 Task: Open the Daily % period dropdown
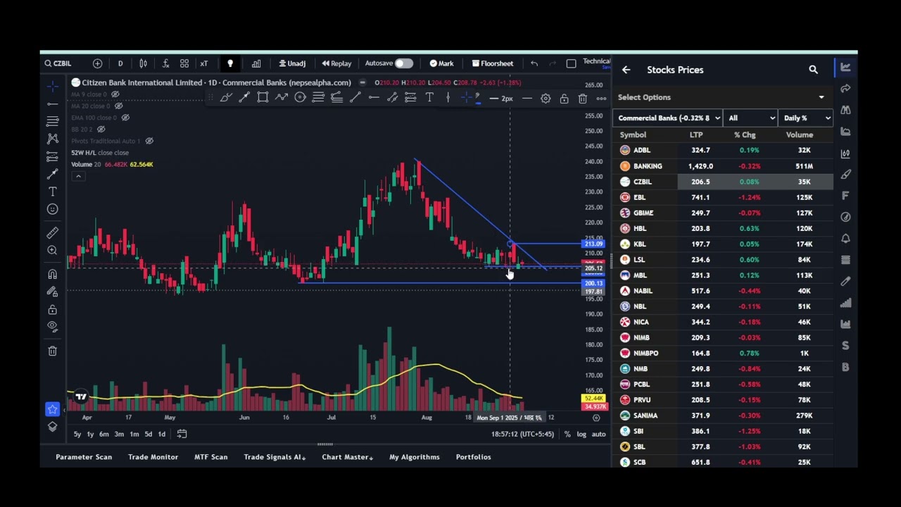tap(806, 118)
